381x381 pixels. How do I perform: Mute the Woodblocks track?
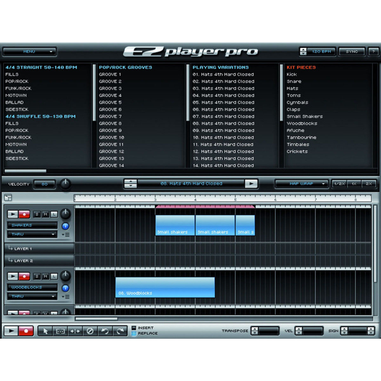tap(45, 277)
